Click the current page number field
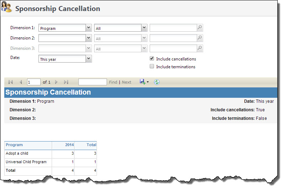 coord(34,82)
